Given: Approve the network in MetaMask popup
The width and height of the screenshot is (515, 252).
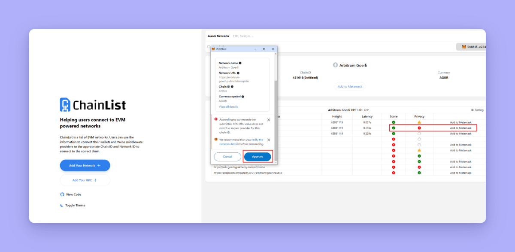Looking at the screenshot, I should (x=257, y=157).
